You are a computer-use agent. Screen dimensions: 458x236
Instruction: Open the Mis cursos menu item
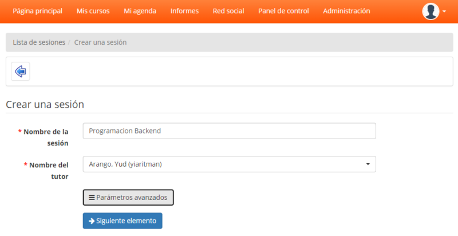point(93,11)
